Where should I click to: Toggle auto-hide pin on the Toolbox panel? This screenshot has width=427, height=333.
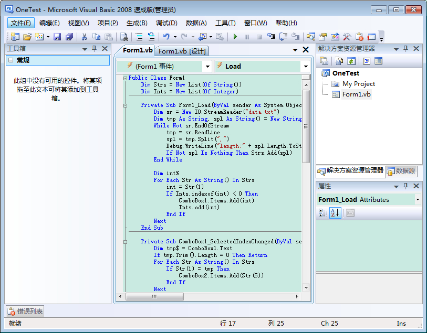point(95,49)
